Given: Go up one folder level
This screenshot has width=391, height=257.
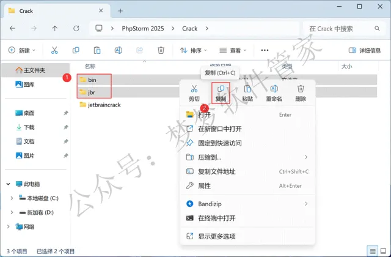Looking at the screenshot, I should click(55, 29).
